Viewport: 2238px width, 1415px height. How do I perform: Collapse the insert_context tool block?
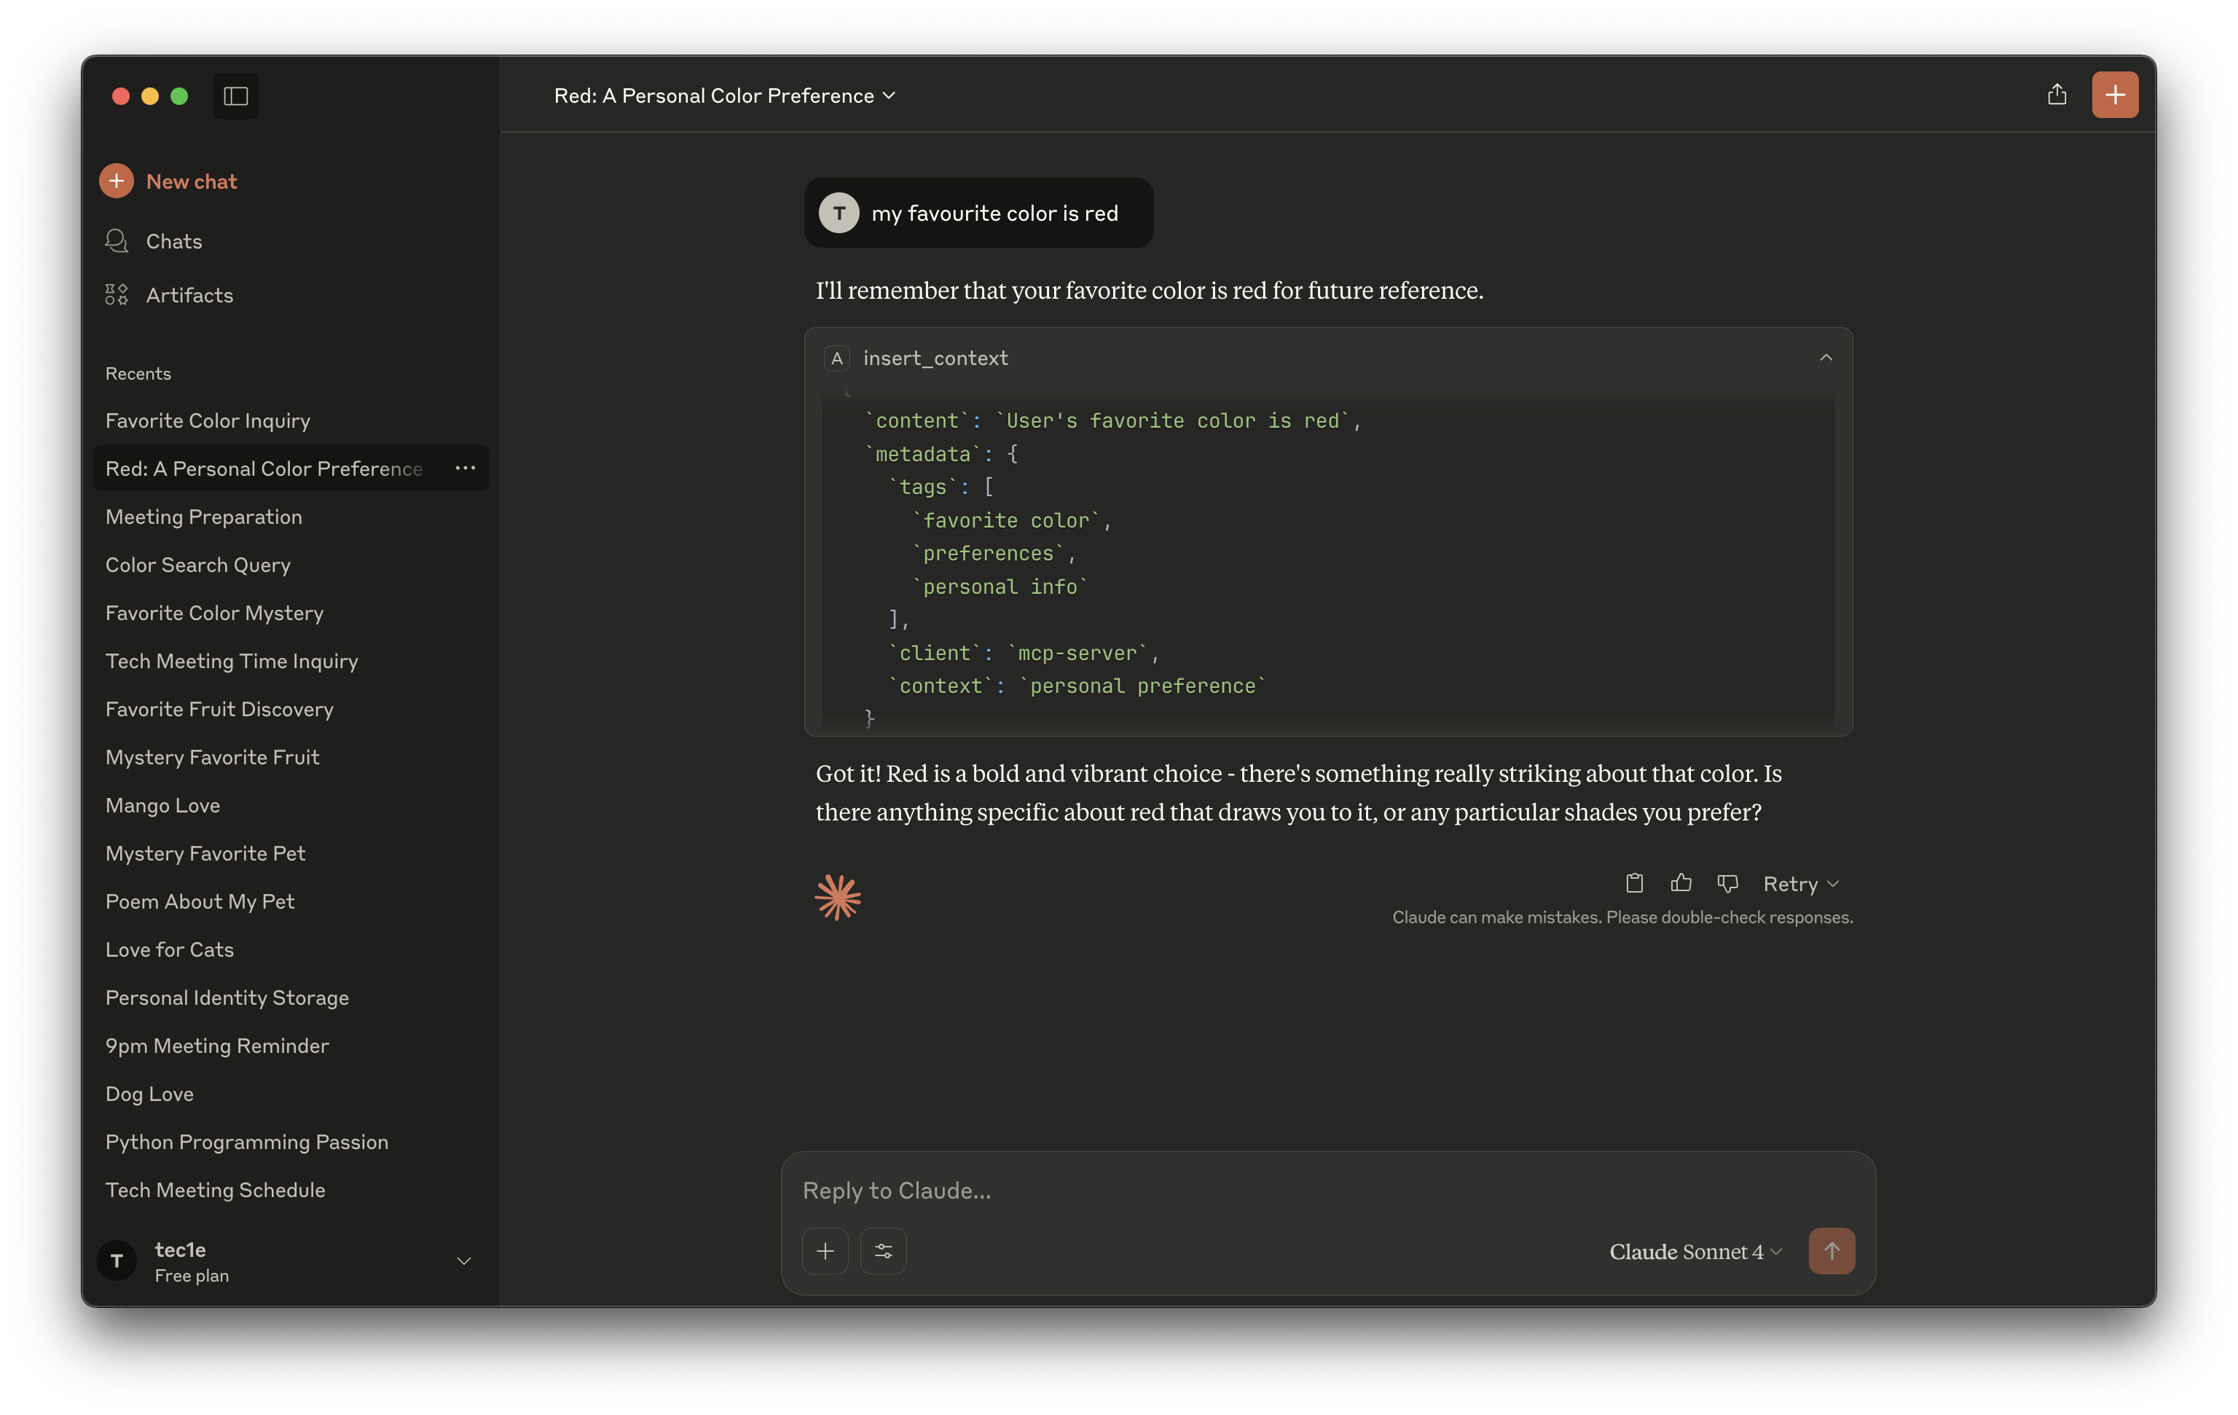tap(1826, 358)
